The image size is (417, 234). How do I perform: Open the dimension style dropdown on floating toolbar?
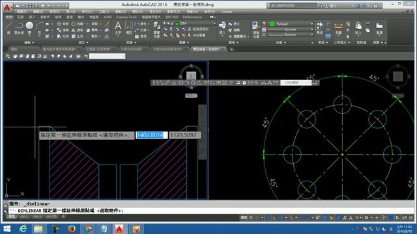[309, 83]
